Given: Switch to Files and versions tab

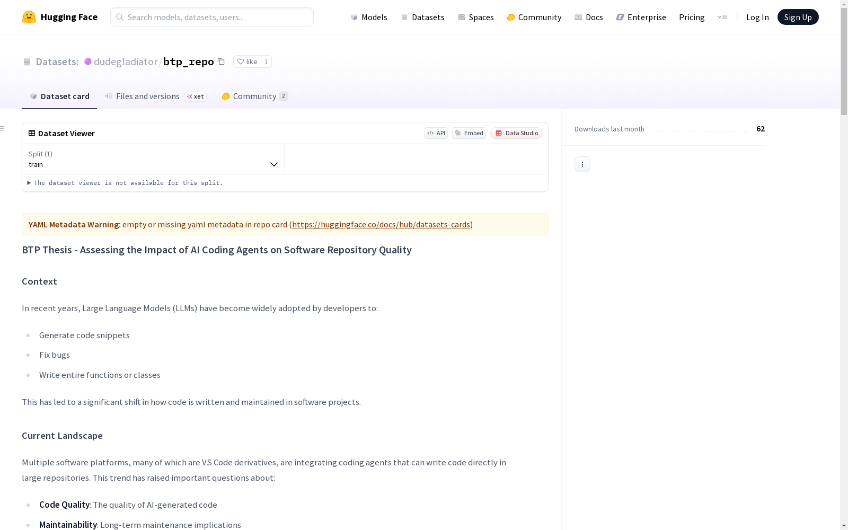Looking at the screenshot, I should pos(155,96).
